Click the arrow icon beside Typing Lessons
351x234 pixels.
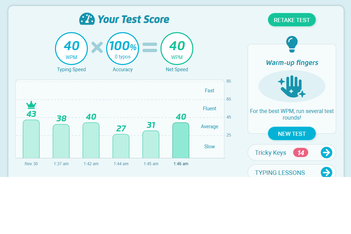[326, 172]
